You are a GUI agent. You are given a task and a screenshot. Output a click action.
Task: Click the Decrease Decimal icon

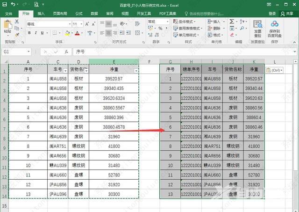tap(157, 35)
